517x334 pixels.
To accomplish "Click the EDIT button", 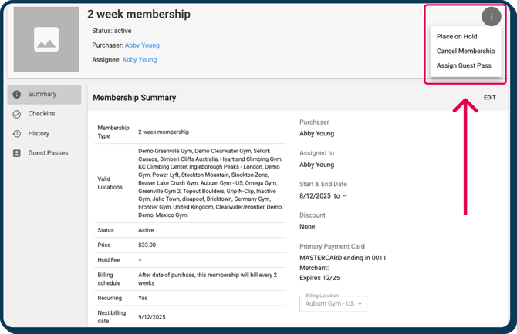I will 490,98.
